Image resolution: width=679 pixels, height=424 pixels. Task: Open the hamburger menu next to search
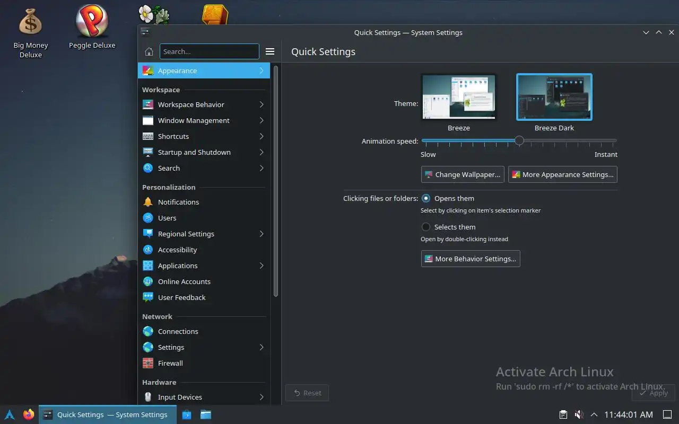point(270,51)
